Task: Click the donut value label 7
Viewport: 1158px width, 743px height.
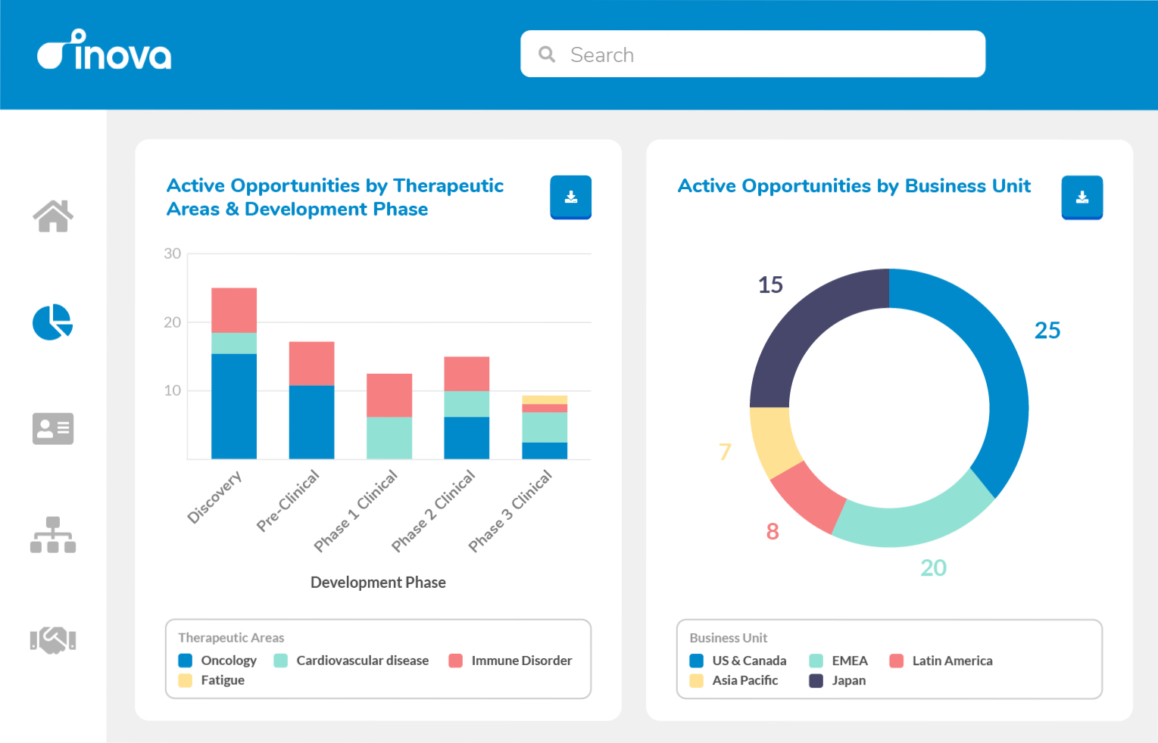Action: [725, 452]
